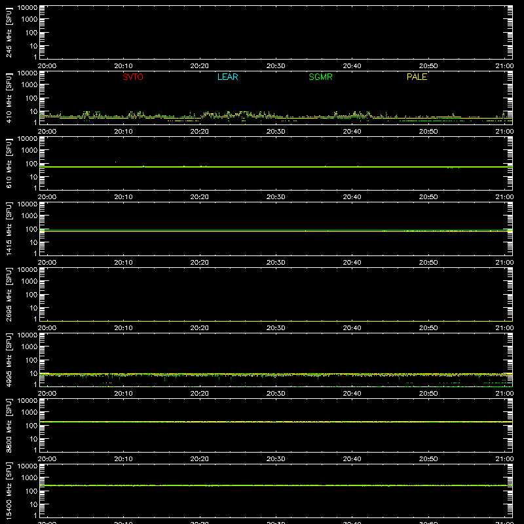Click the 20:00 time label below 610 MHz plot

pyautogui.click(x=47, y=197)
